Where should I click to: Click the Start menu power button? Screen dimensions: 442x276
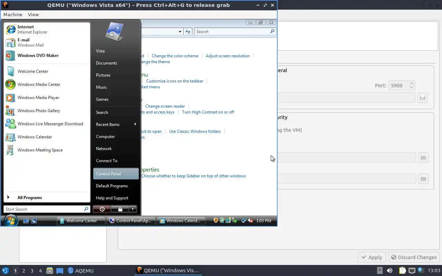102,209
